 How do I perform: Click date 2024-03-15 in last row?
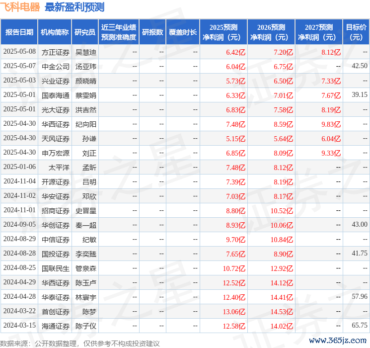(x=19, y=325)
